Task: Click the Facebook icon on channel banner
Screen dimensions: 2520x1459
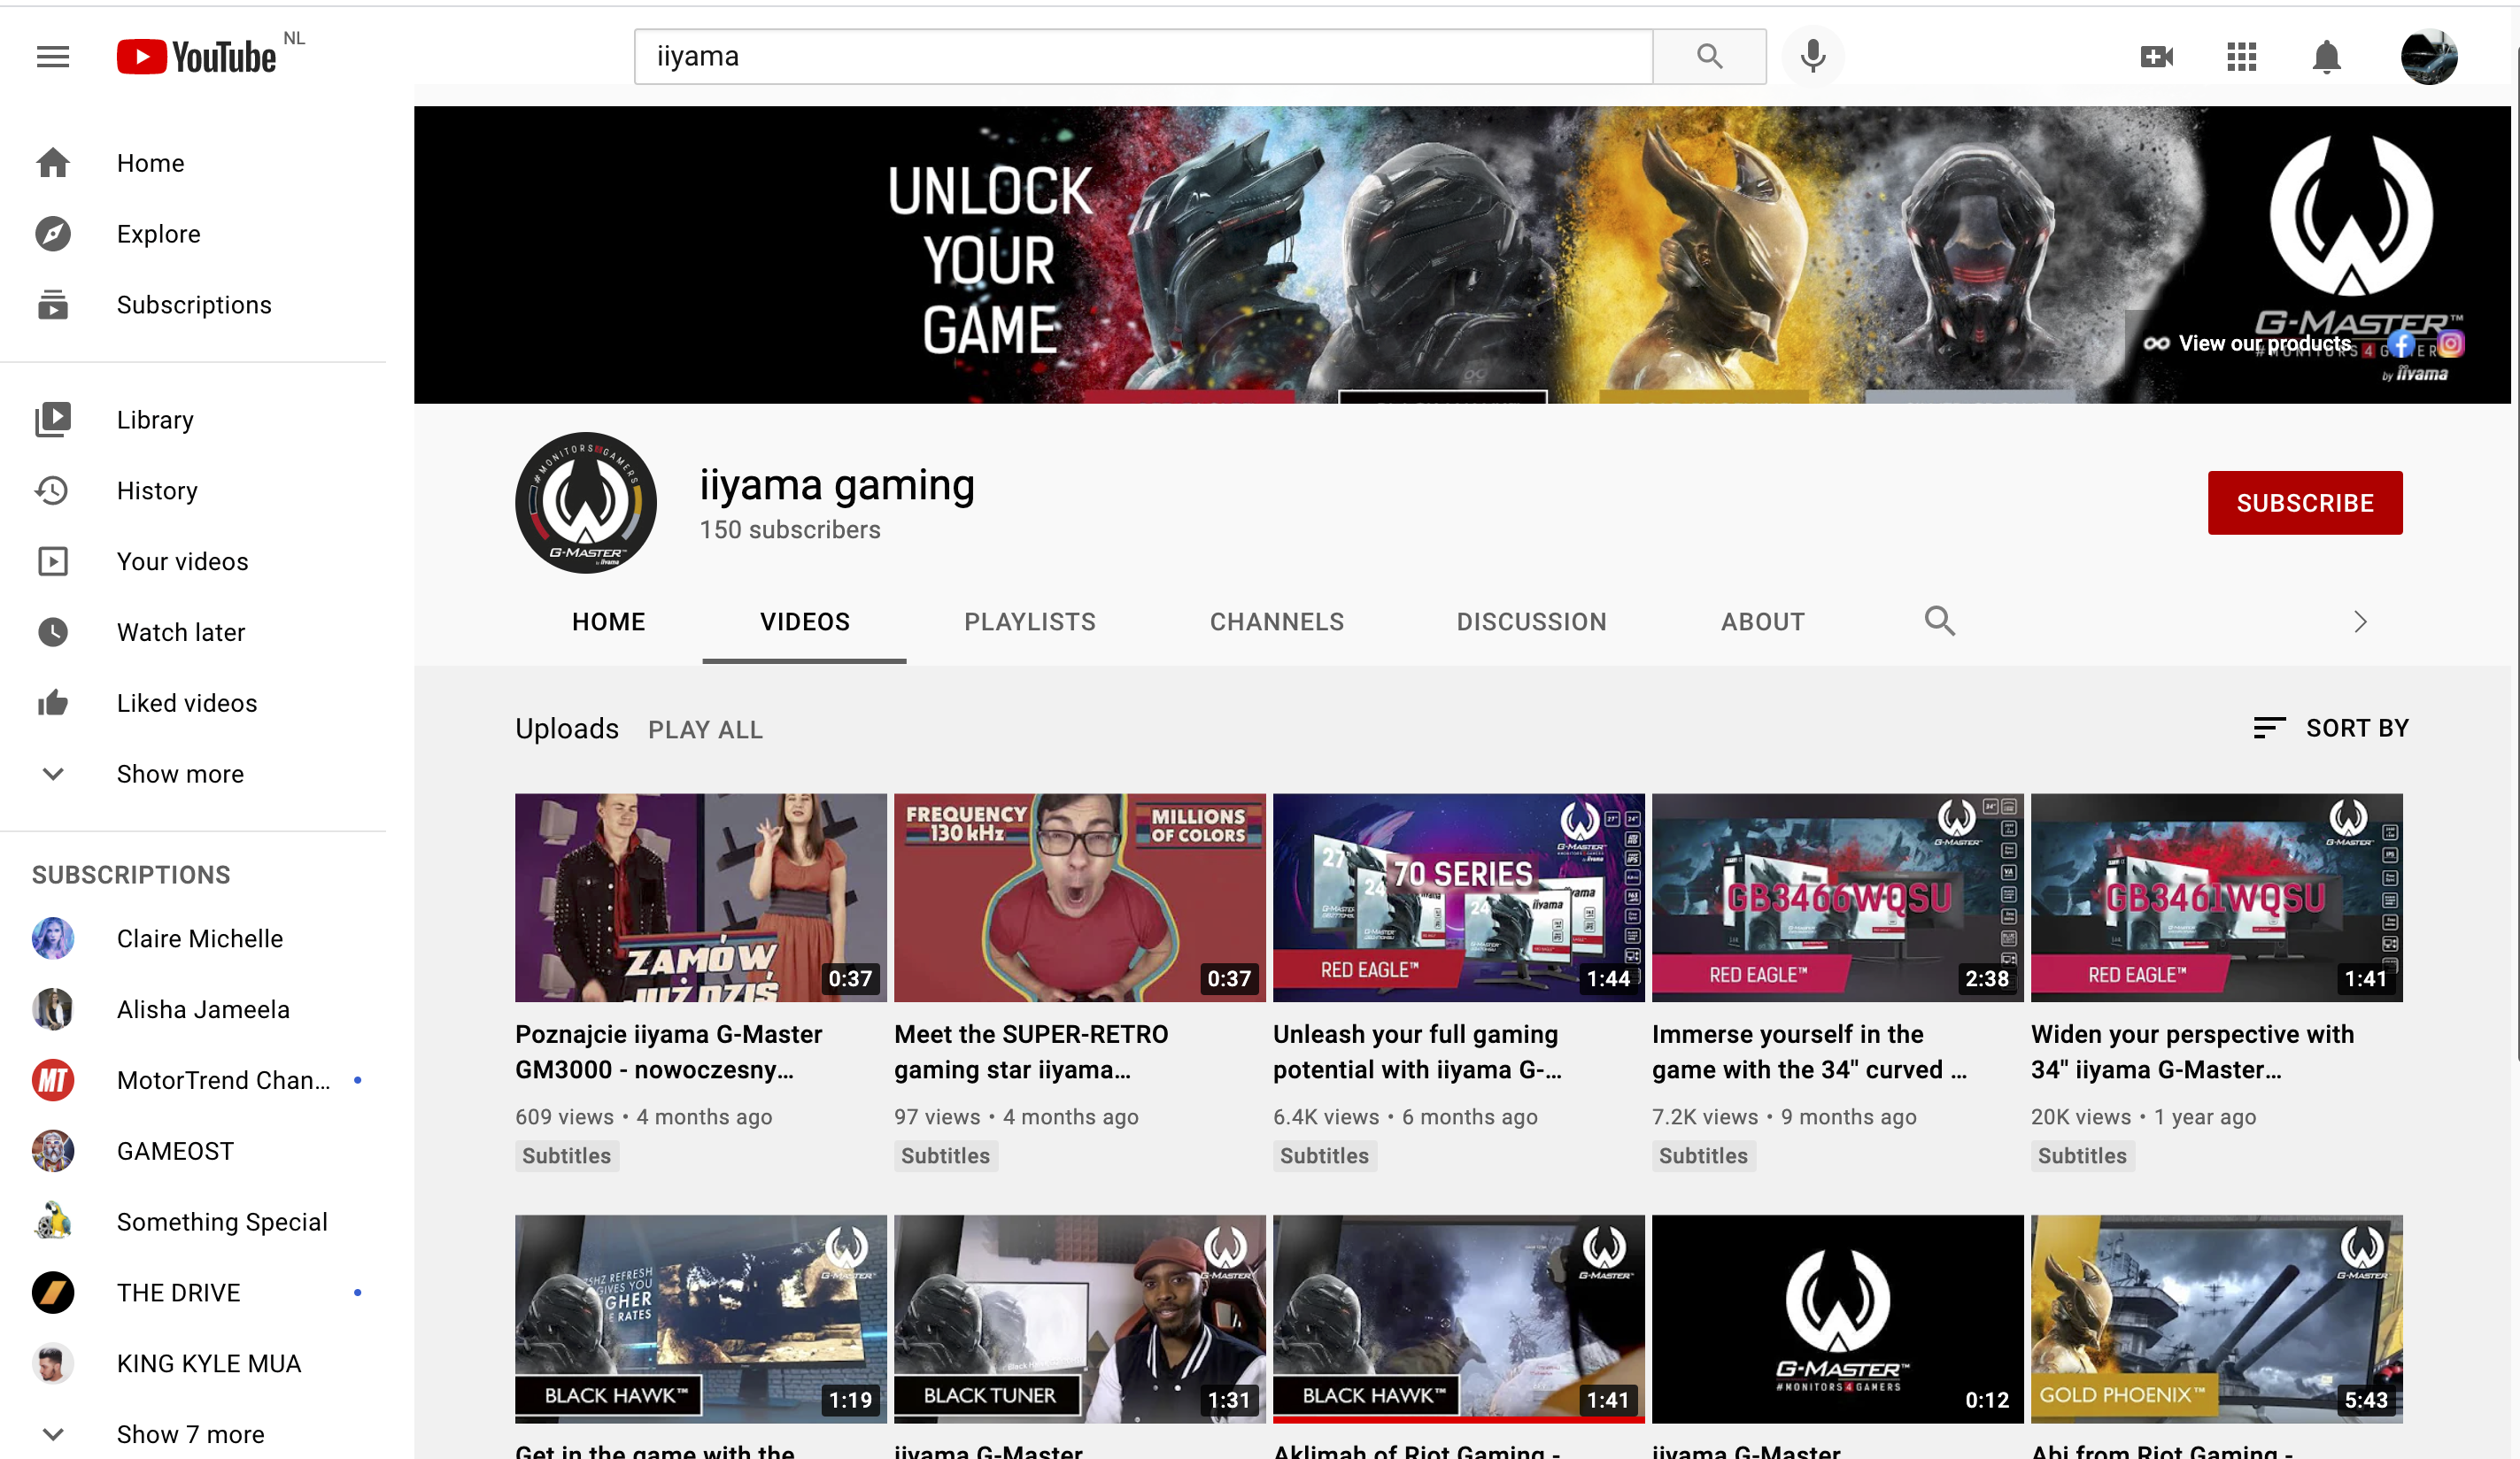Action: click(2402, 345)
